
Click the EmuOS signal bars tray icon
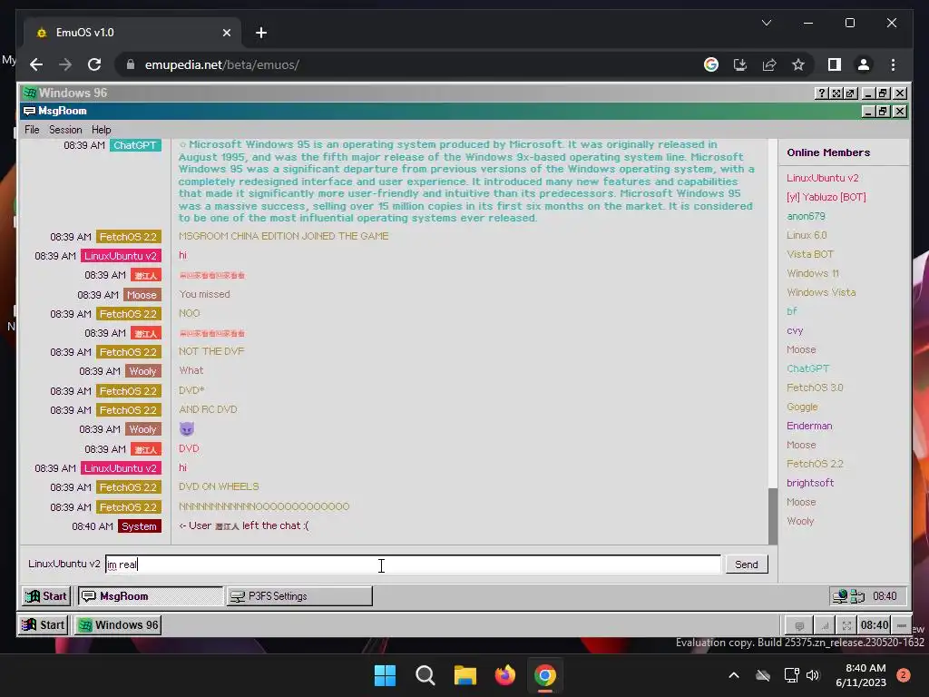pos(824,625)
